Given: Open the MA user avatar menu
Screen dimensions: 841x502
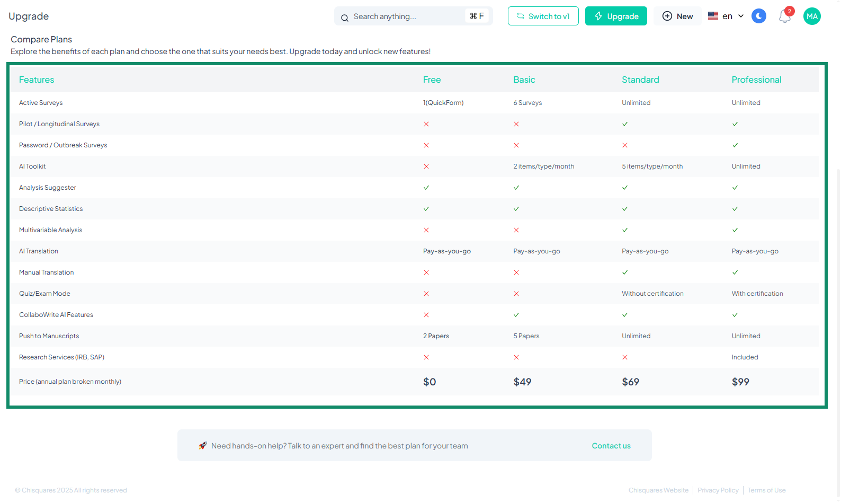Looking at the screenshot, I should click(x=812, y=16).
